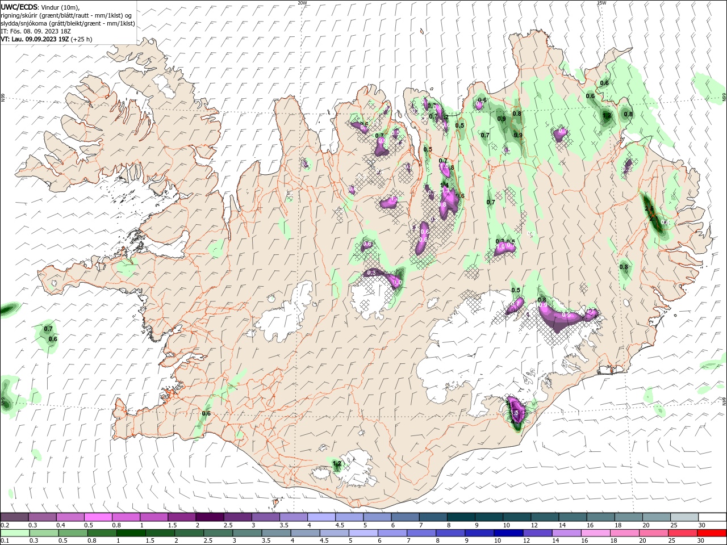
Task: Select the 'VT: Lau. 09.09.2023 19Z' valid time
Action: [x=35, y=39]
